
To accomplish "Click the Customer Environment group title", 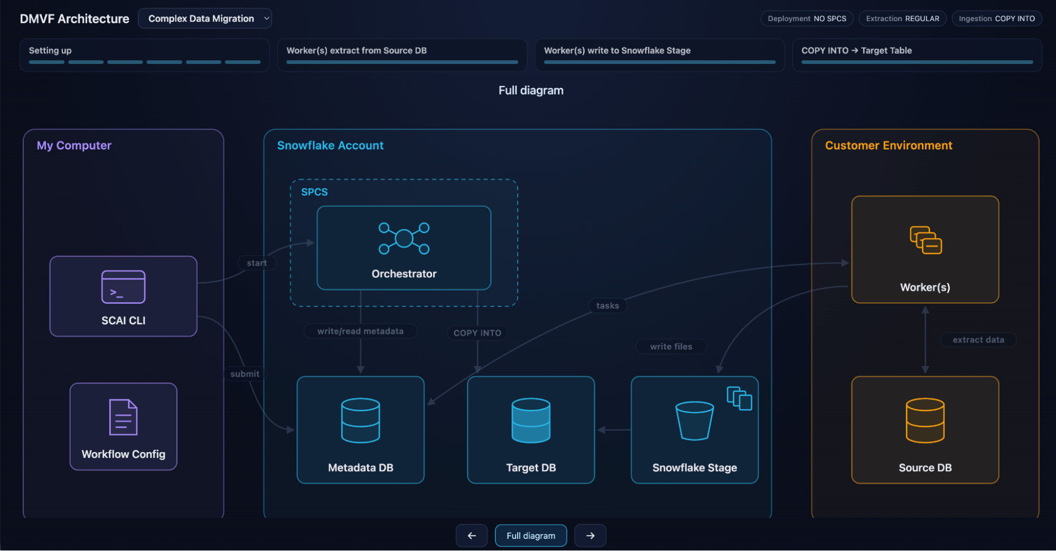I will pos(889,145).
